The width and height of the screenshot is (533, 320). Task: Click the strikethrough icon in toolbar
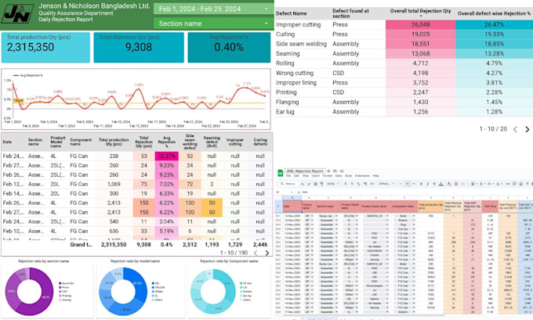pos(434,184)
